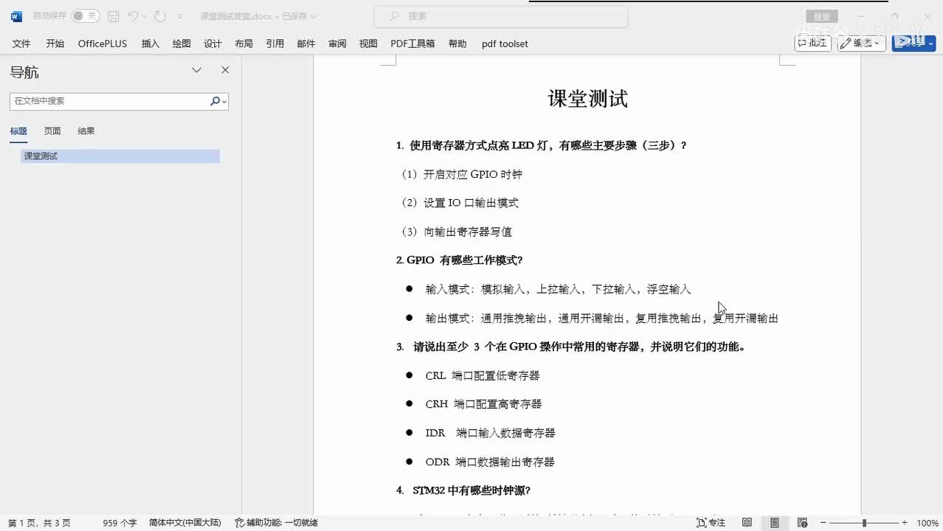Viewport: 943px width, 531px height.
Task: Click the zoom in plus button
Action: click(x=905, y=523)
